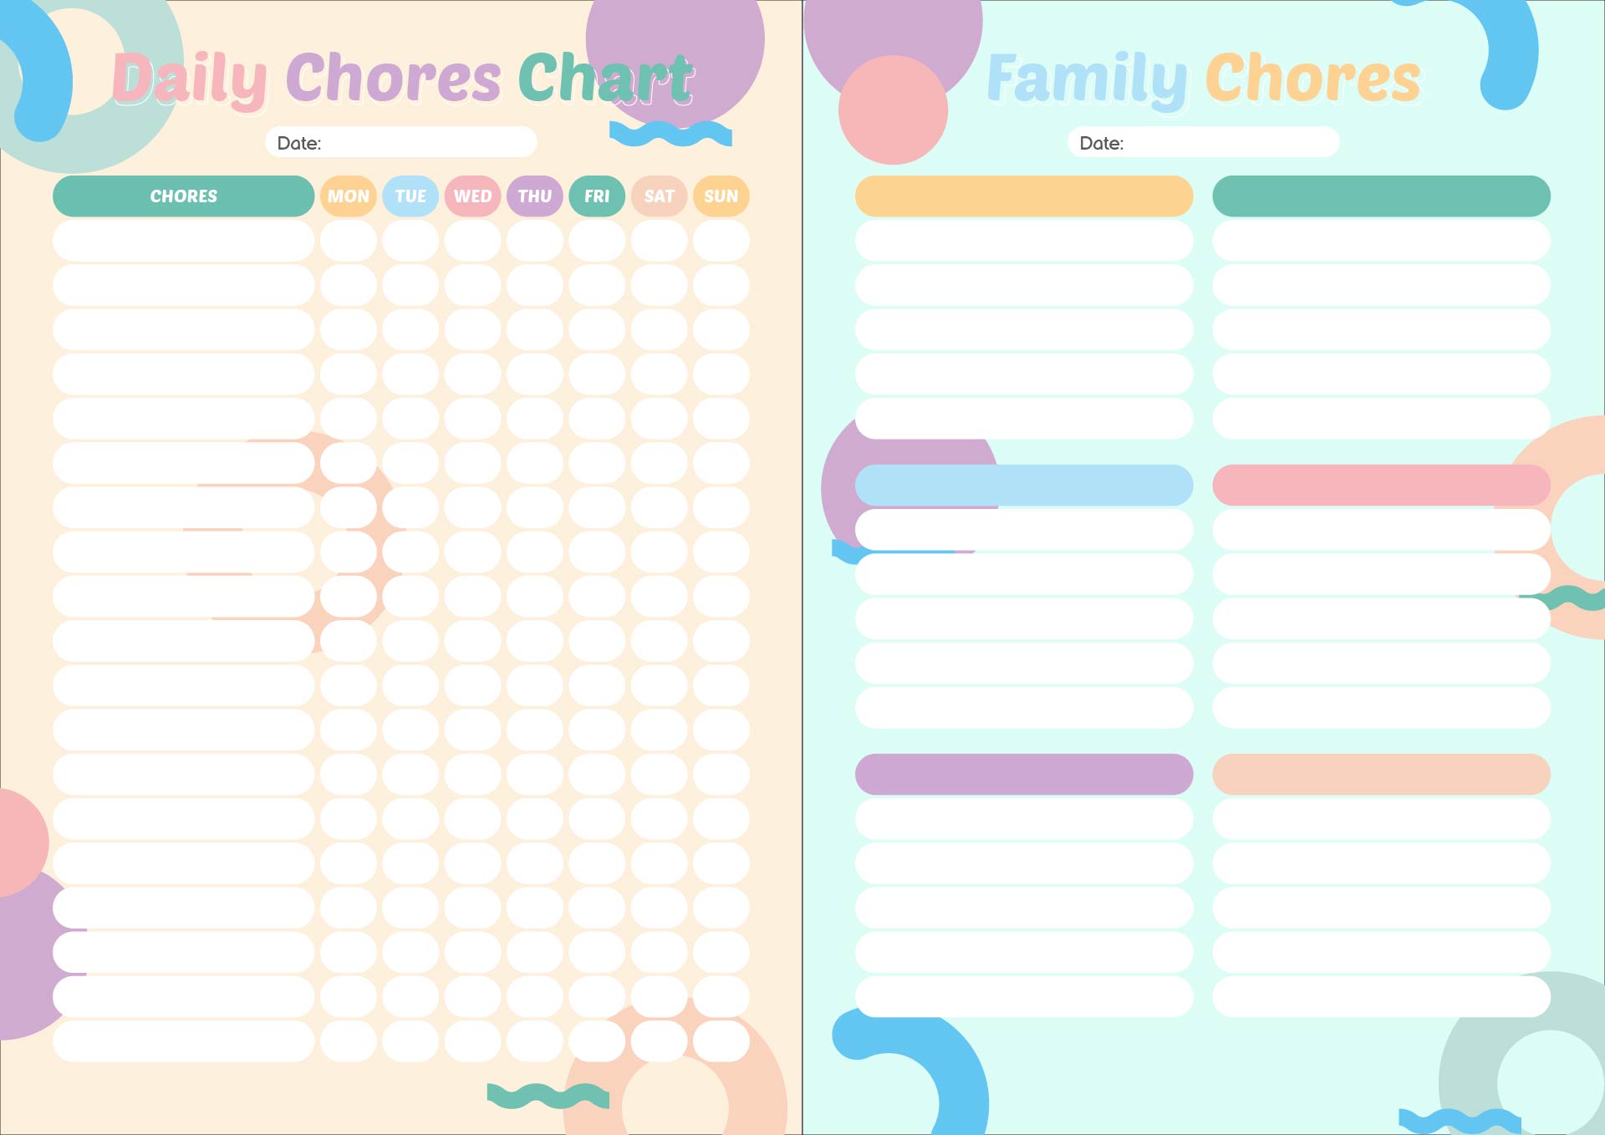The image size is (1605, 1135).
Task: Select the WED day column header
Action: click(473, 196)
